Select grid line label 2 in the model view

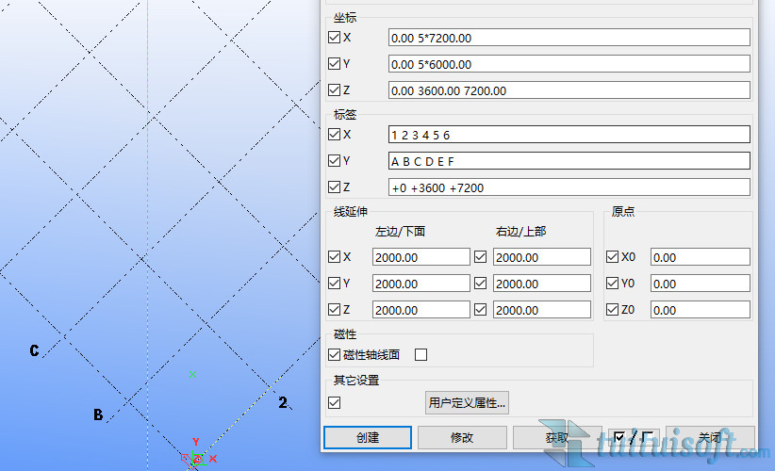[x=282, y=402]
